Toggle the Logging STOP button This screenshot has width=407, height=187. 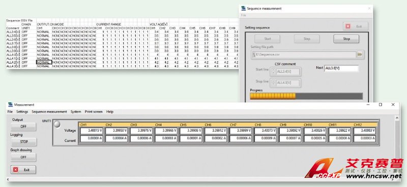23,142
